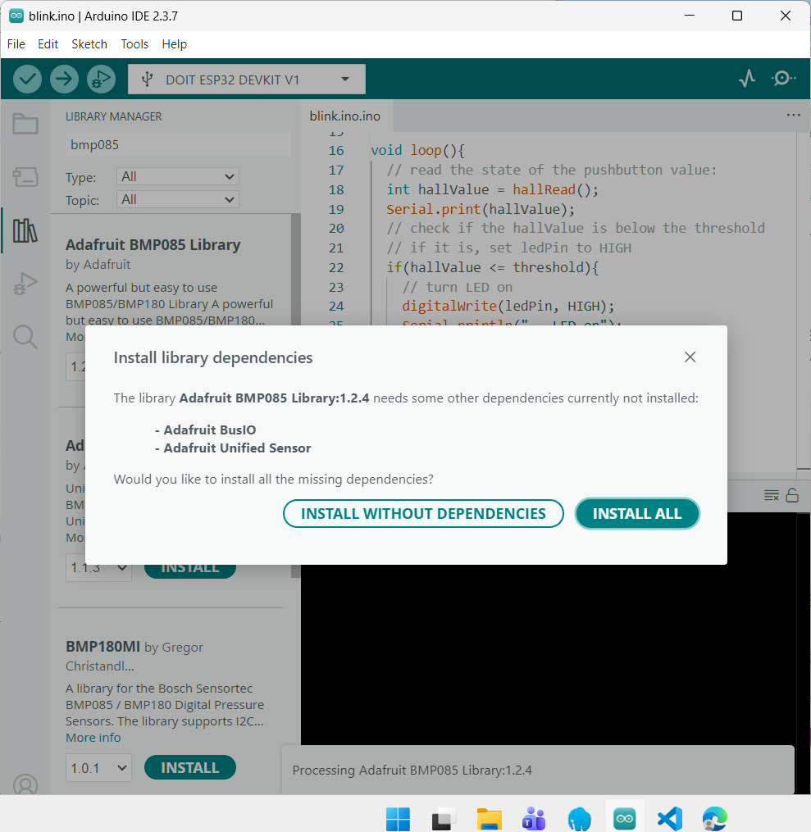Open the Windows Start button
This screenshot has height=832, width=811.
(x=398, y=819)
